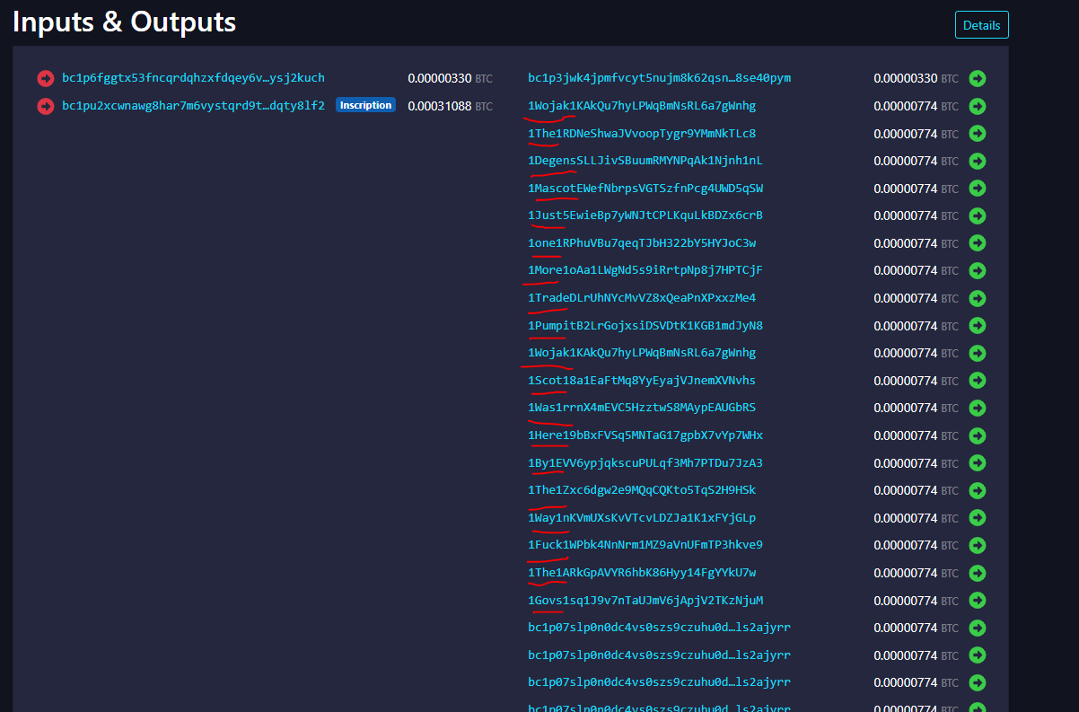Click red arrow icon beside bc1p6fggtx input
This screenshot has width=1079, height=712.
(45, 79)
